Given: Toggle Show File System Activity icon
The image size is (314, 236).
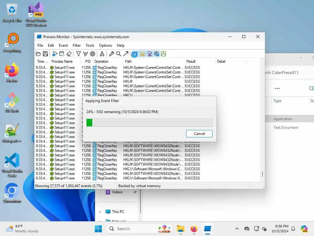Looking at the screenshot, I should [x=142, y=54].
